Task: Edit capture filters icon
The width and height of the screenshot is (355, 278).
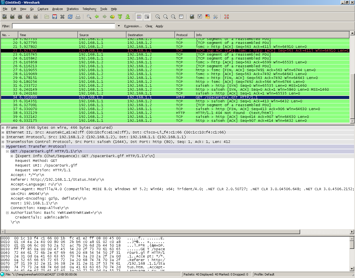Action: coord(192,17)
